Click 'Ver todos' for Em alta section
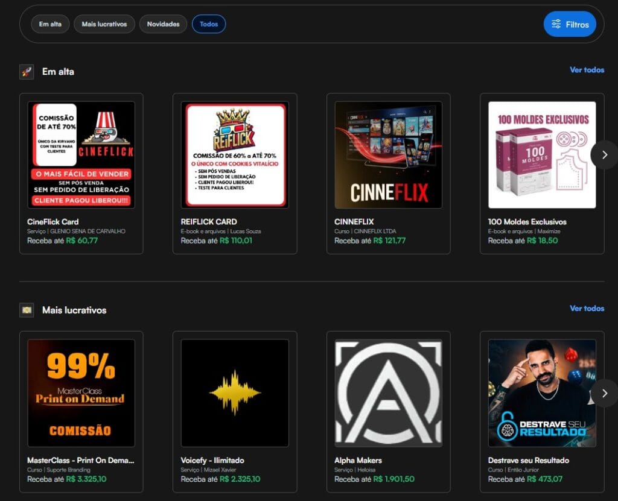 point(587,70)
